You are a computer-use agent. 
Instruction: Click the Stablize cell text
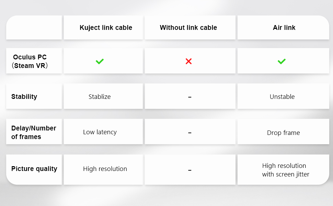100,97
